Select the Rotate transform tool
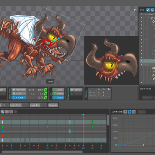The image size is (155, 155). 19,98
